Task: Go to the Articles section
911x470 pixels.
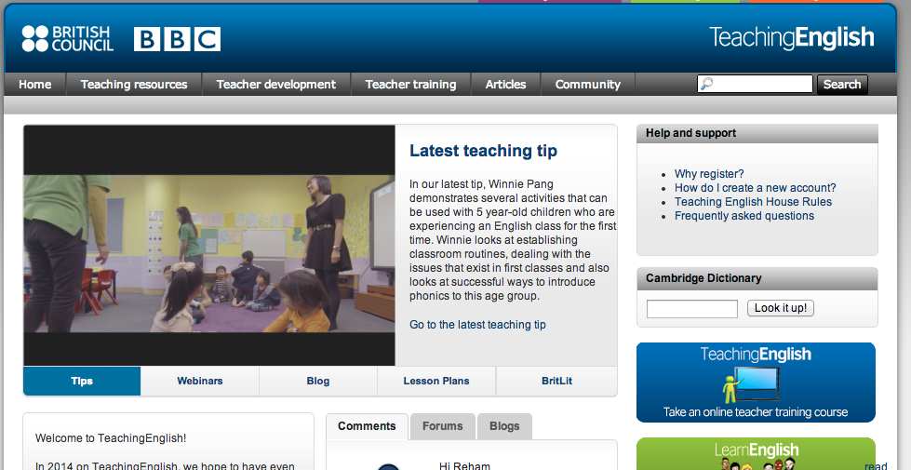Action: point(505,85)
